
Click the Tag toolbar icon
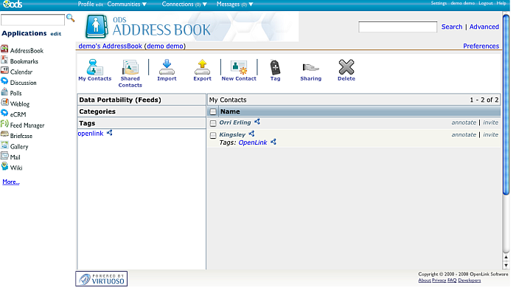pos(275,68)
